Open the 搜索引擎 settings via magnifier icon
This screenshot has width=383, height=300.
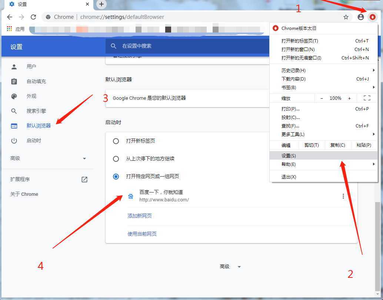(x=14, y=111)
